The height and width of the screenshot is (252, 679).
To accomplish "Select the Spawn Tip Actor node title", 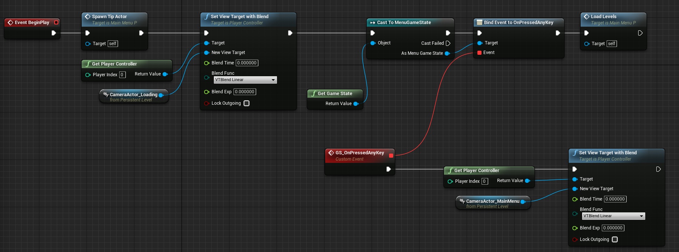I will tap(110, 17).
